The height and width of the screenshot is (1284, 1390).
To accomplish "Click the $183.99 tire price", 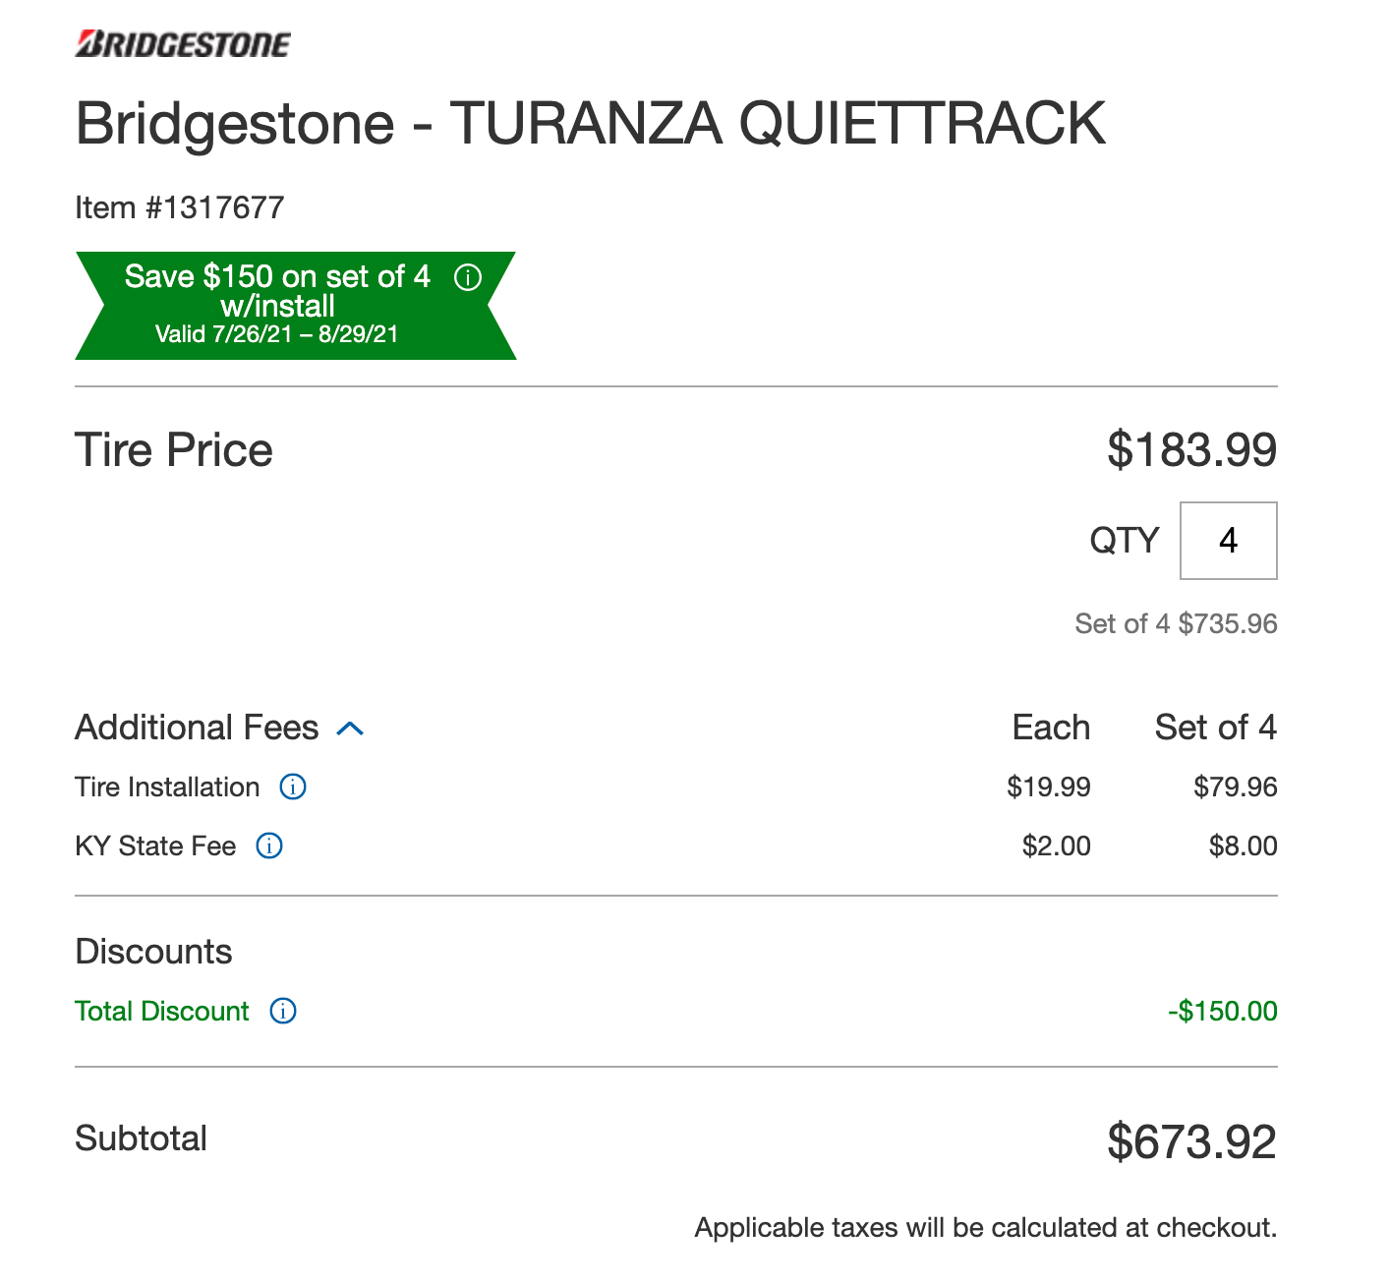I will tap(1191, 450).
